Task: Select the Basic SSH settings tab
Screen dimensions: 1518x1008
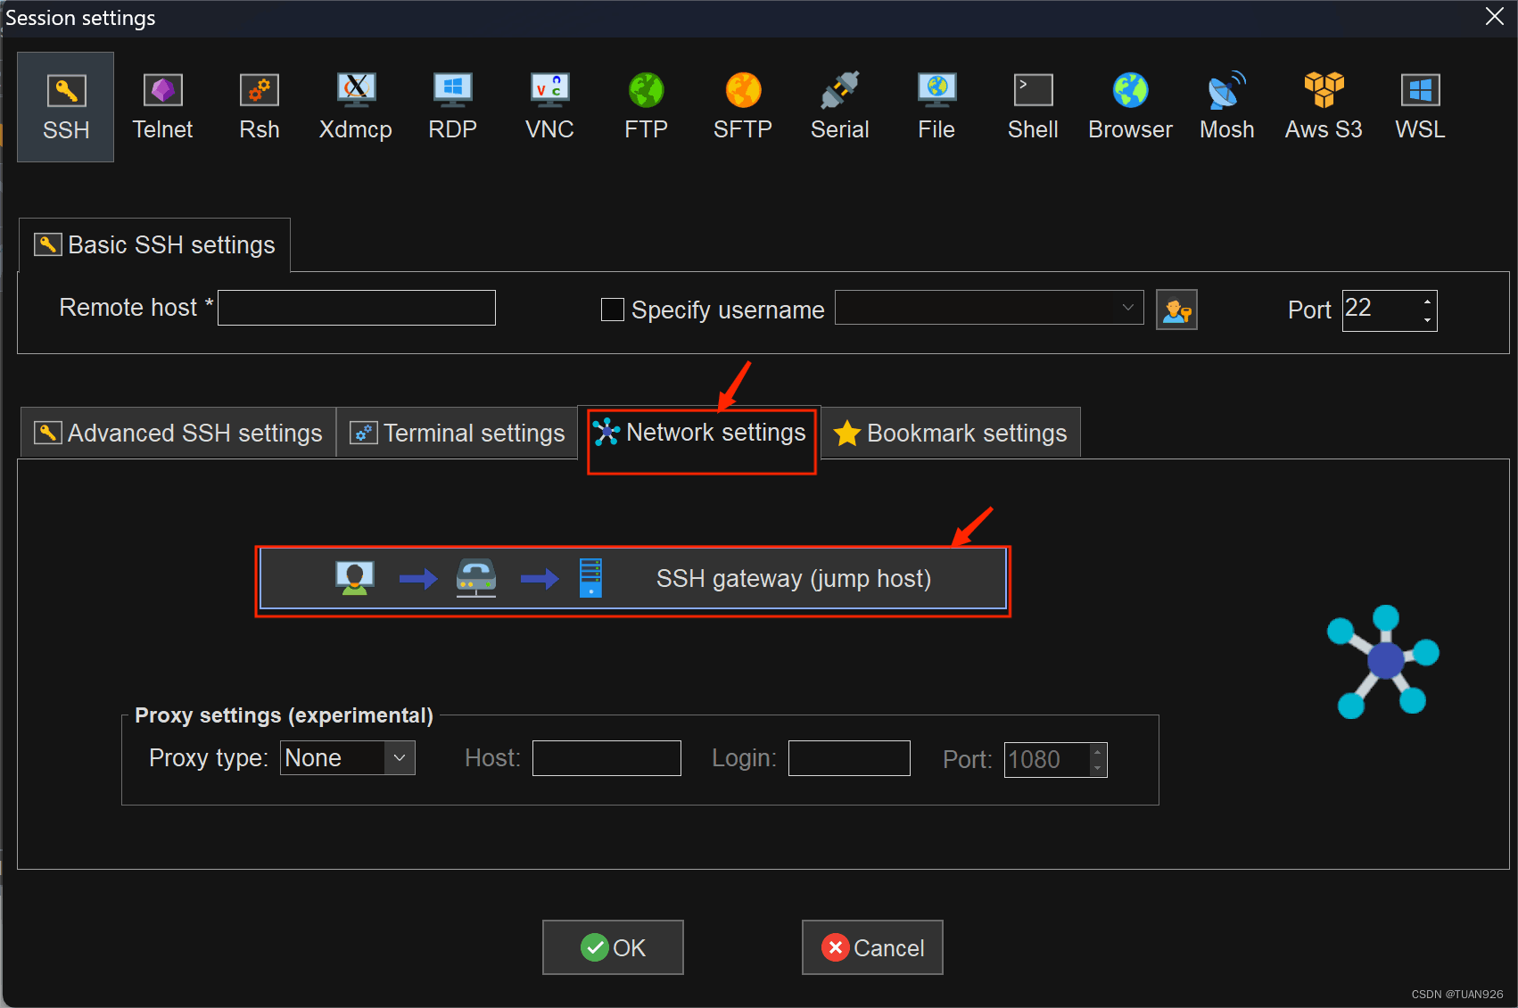Action: 154,244
